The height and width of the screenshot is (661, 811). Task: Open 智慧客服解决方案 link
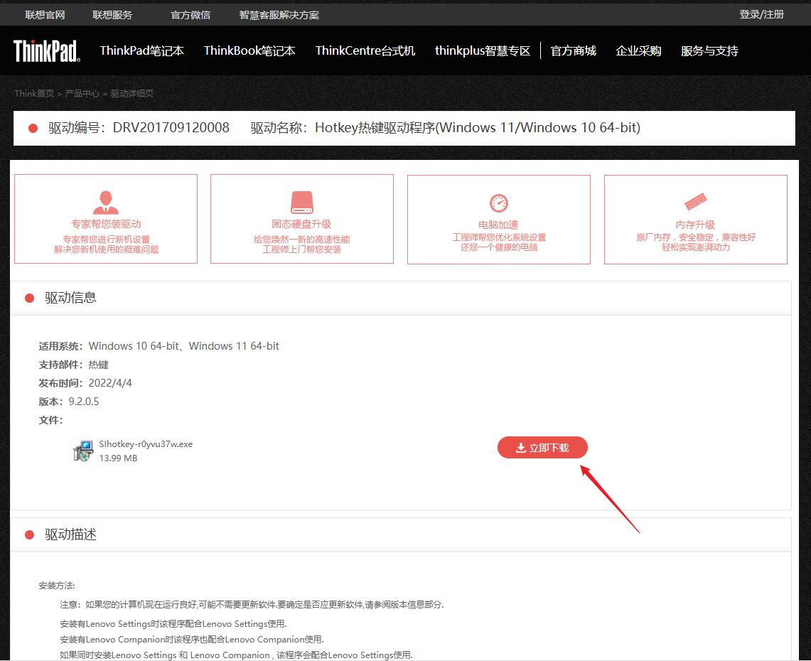coord(279,15)
